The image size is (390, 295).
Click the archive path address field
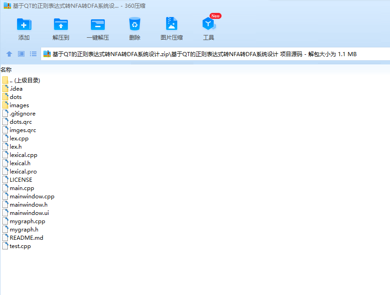[x=216, y=54]
